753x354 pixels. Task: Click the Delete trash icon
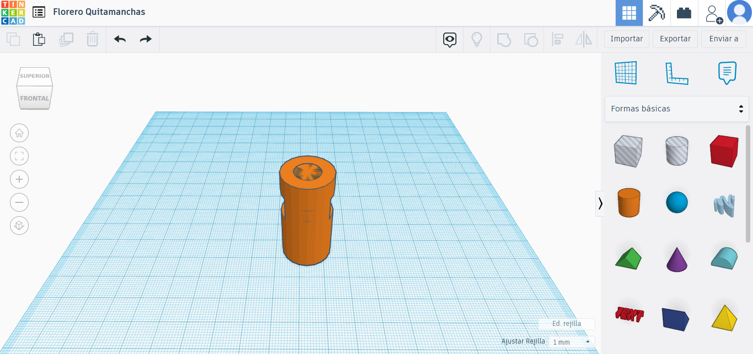93,39
